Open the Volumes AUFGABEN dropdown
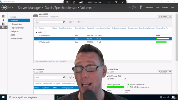 coord(165,17)
